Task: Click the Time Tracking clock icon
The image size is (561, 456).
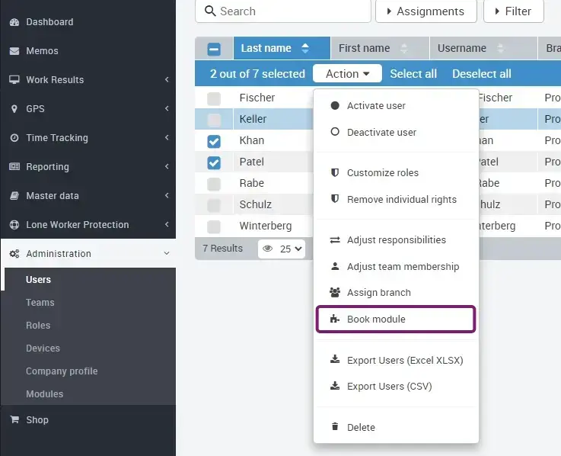Action: pos(14,138)
